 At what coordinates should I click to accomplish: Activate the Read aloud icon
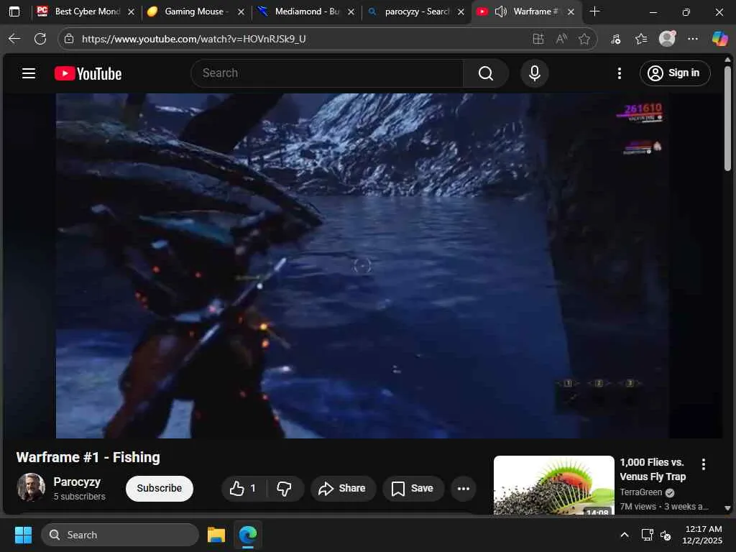pyautogui.click(x=561, y=39)
